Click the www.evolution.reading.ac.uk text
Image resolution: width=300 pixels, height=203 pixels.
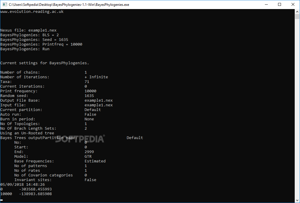click(x=32, y=12)
